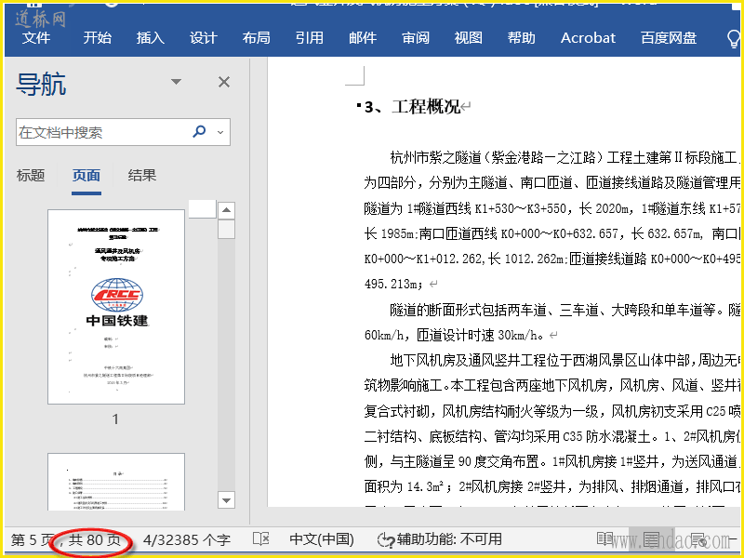This screenshot has height=558, width=744.
Task: Focus the 在文档中搜索 search field
Action: 123,132
